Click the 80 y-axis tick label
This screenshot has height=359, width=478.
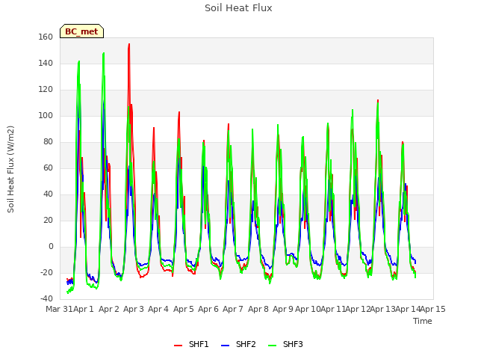coord(48,141)
